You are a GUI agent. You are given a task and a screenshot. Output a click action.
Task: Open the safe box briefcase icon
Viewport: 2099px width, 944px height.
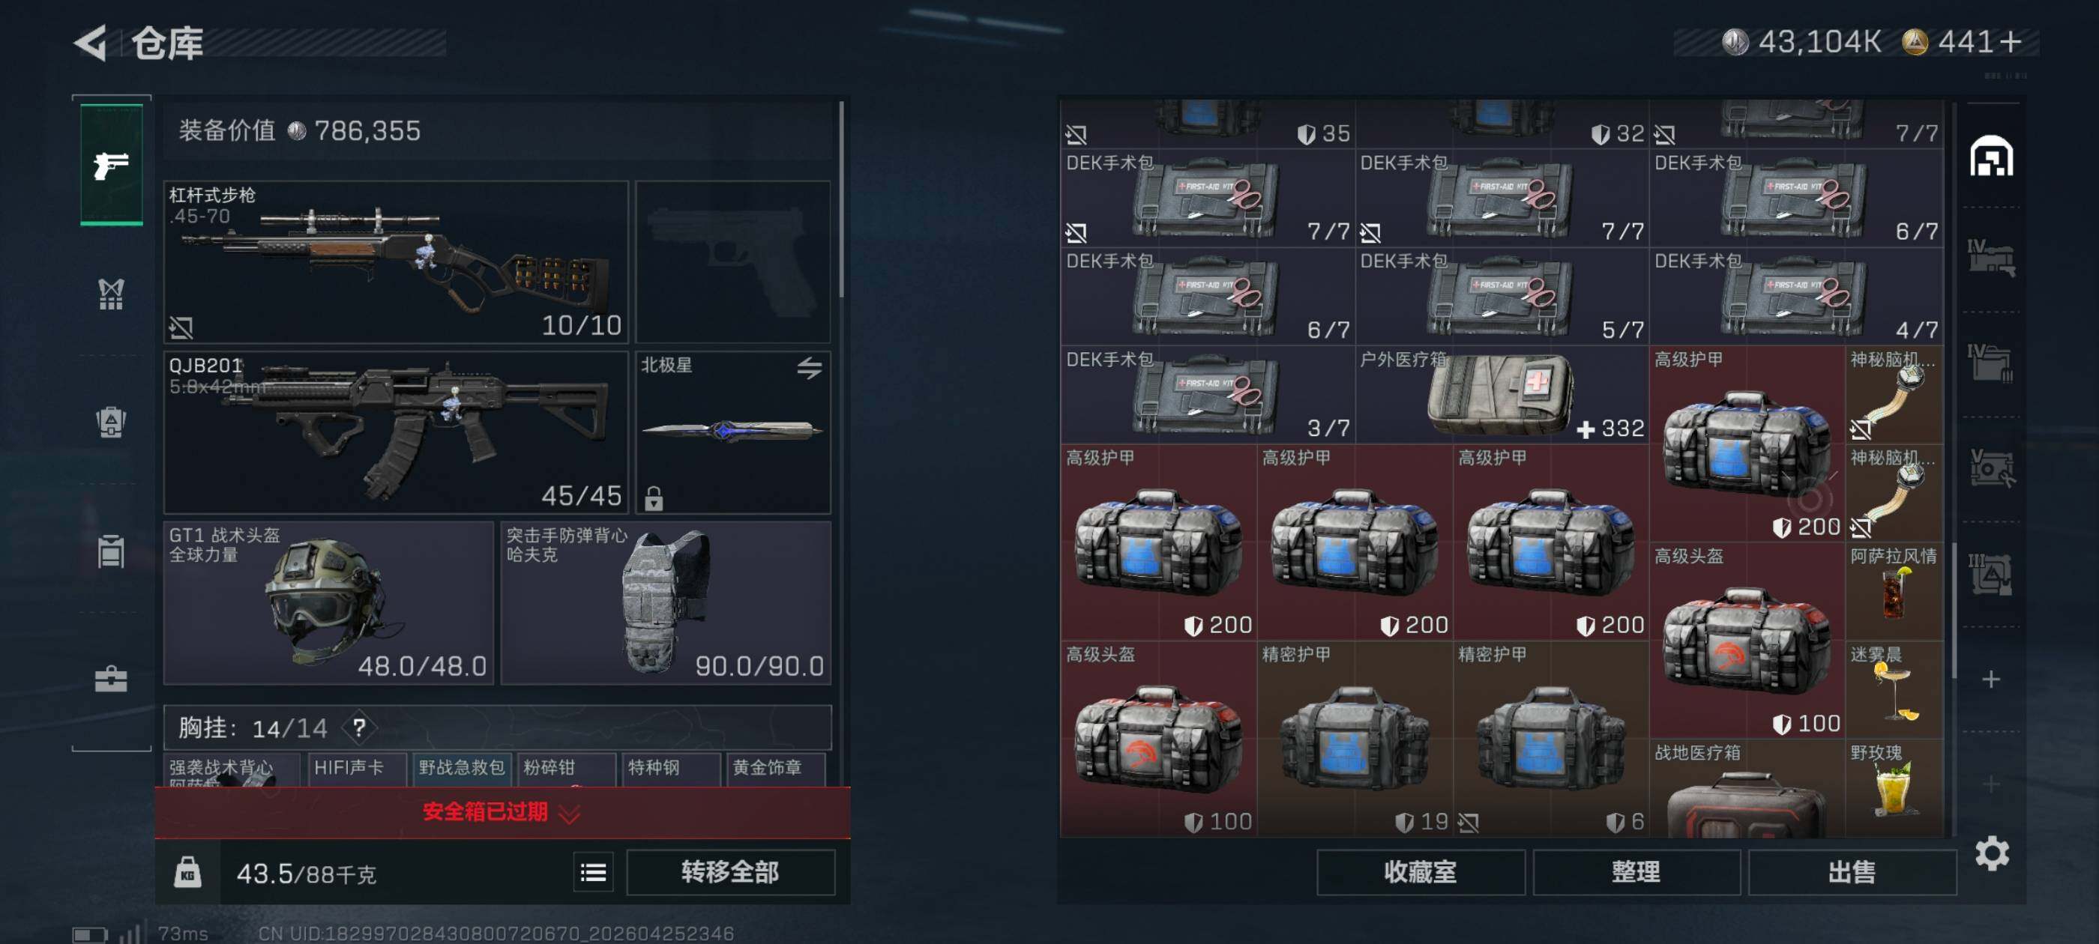(x=112, y=680)
